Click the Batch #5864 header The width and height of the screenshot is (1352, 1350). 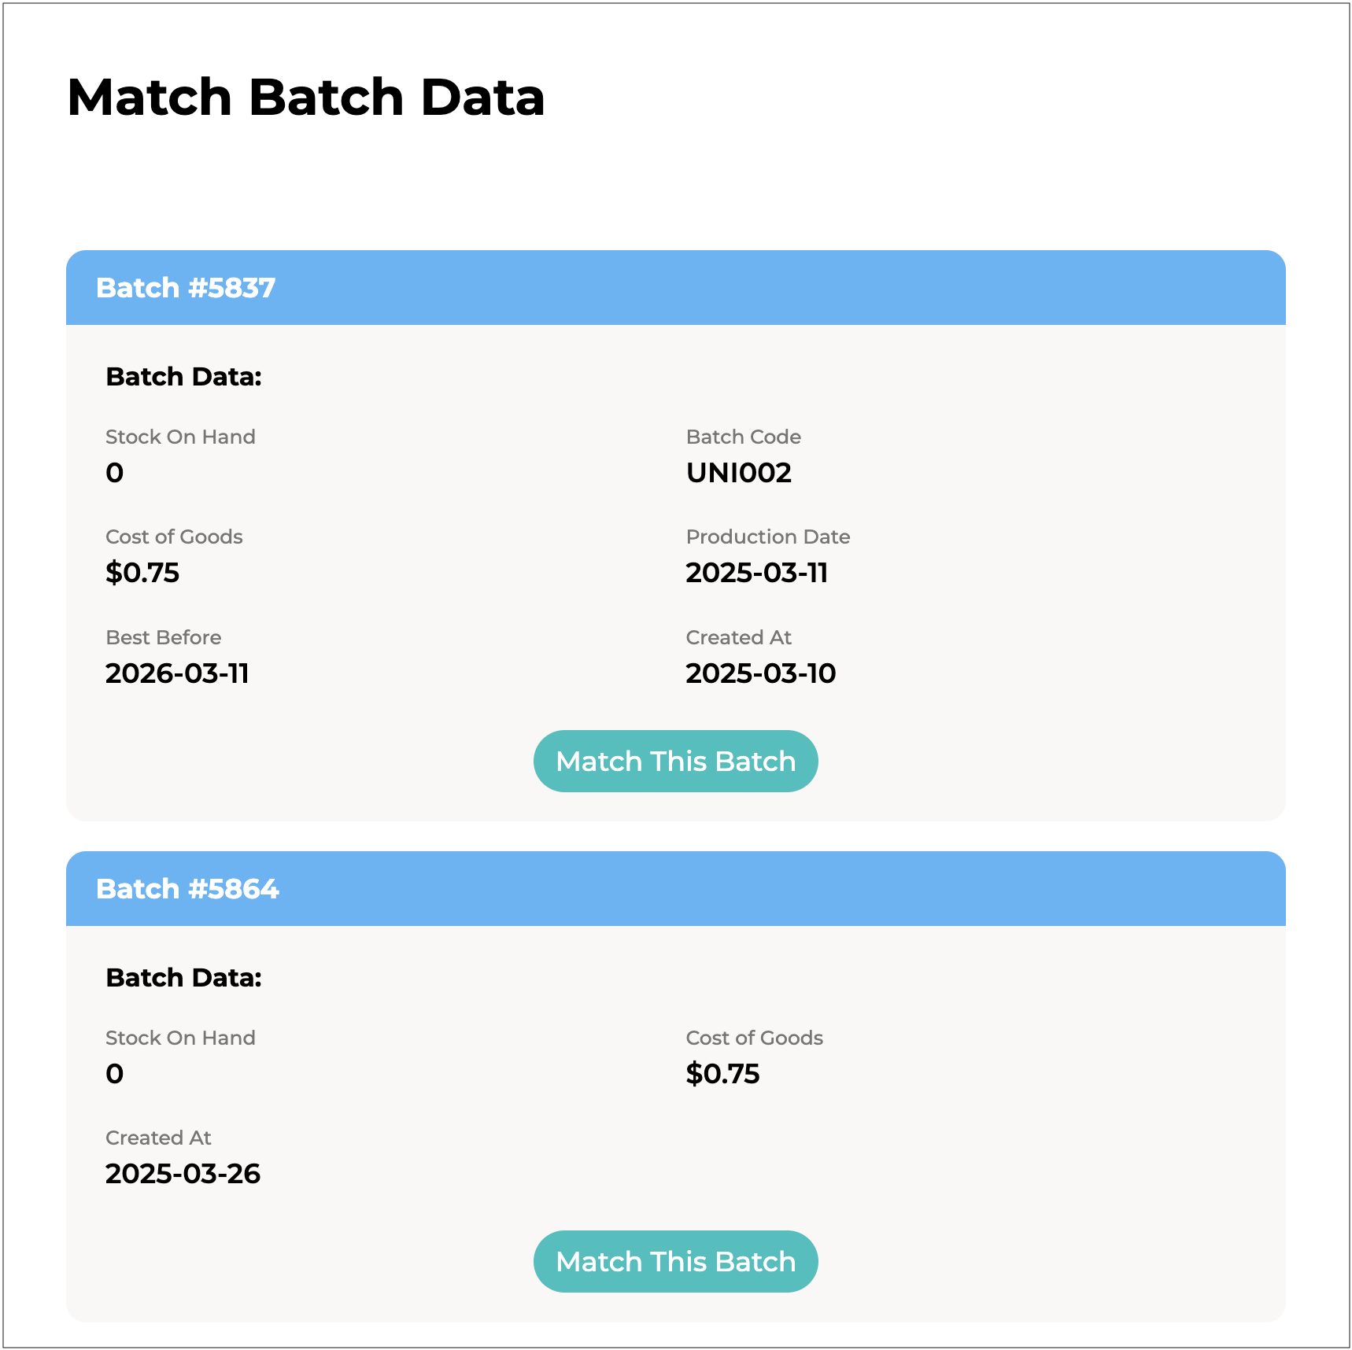187,889
